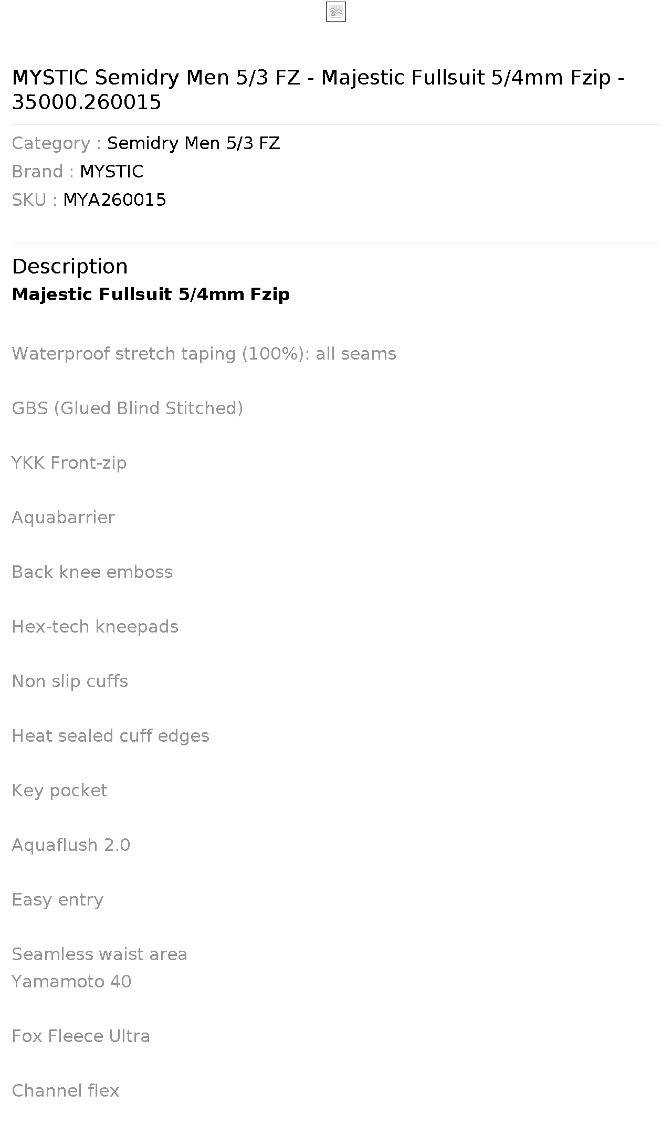Viewport: 672px width, 1126px height.
Task: Click the bold Majestic Fullsuit 5/4mm Fzip subtitle
Action: (151, 294)
